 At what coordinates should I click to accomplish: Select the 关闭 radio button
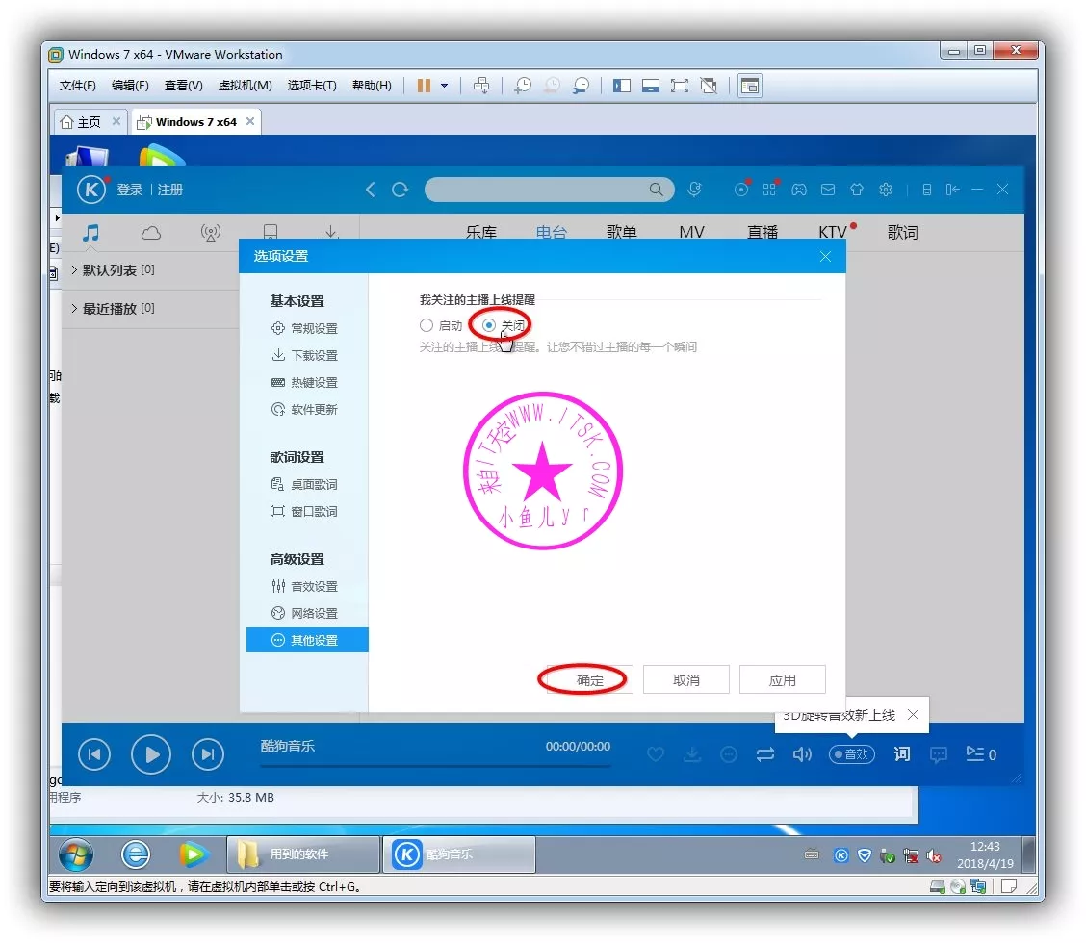coord(489,326)
